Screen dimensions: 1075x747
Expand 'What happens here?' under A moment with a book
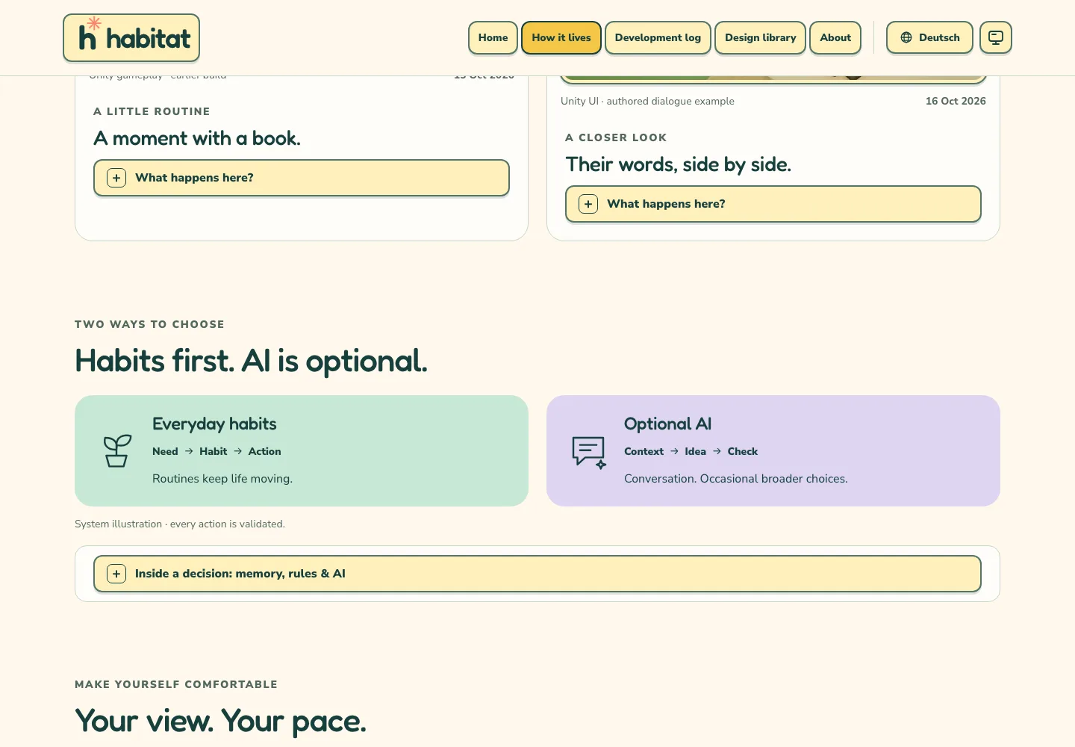click(x=302, y=178)
